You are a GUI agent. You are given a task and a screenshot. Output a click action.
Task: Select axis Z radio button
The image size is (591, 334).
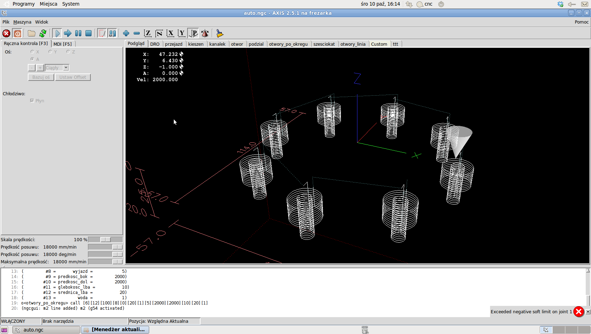(68, 52)
